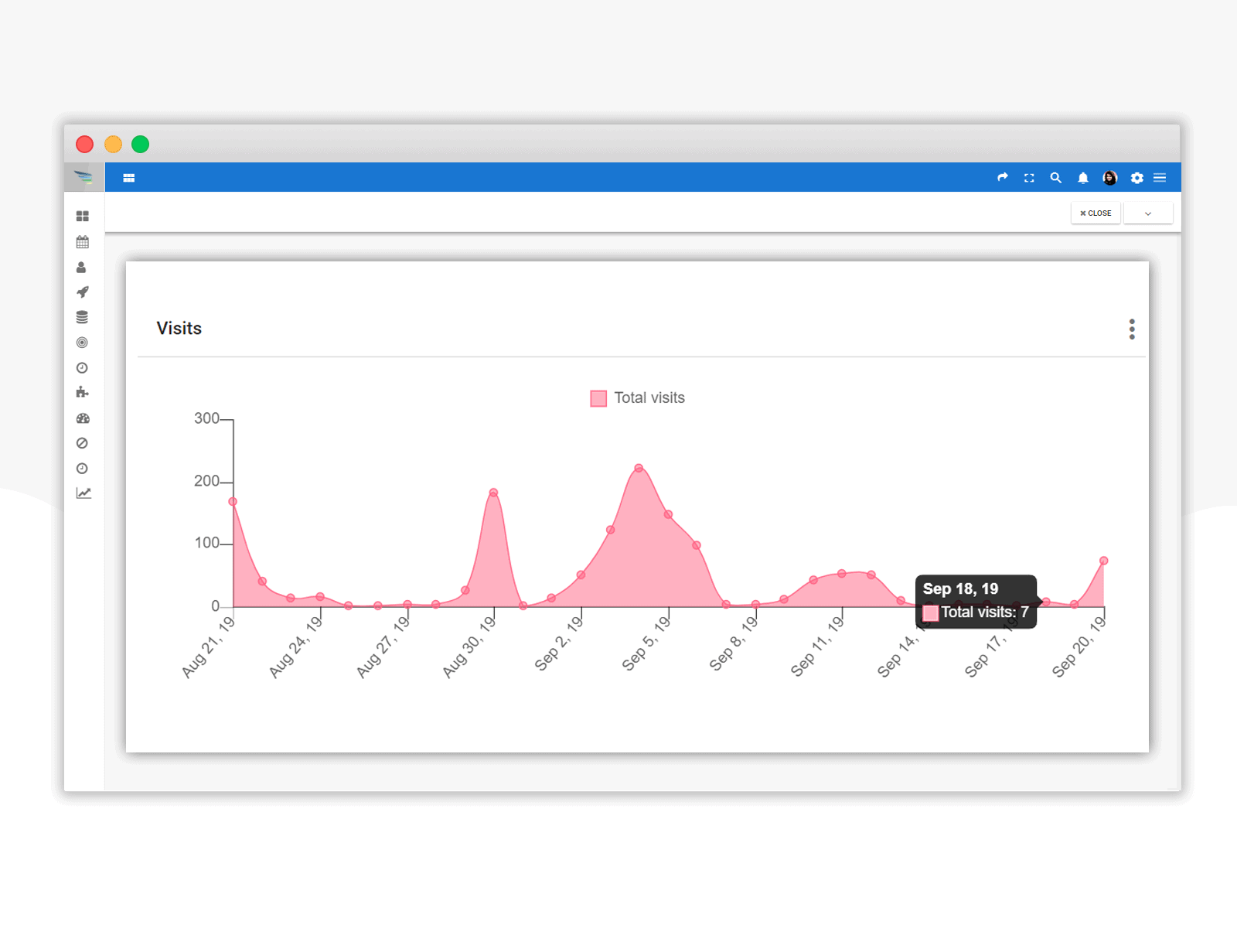This screenshot has width=1237, height=928.
Task: Click the Sep 18, 19 tooltip title
Action: 960,589
